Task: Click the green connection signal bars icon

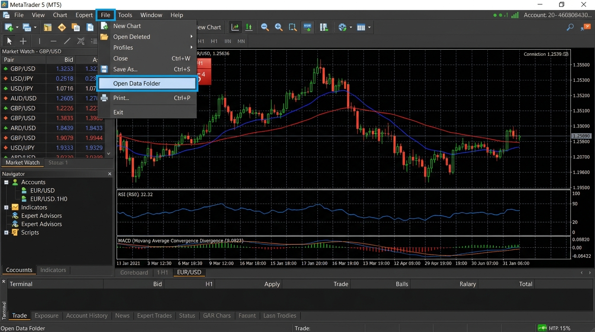Action: point(515,15)
